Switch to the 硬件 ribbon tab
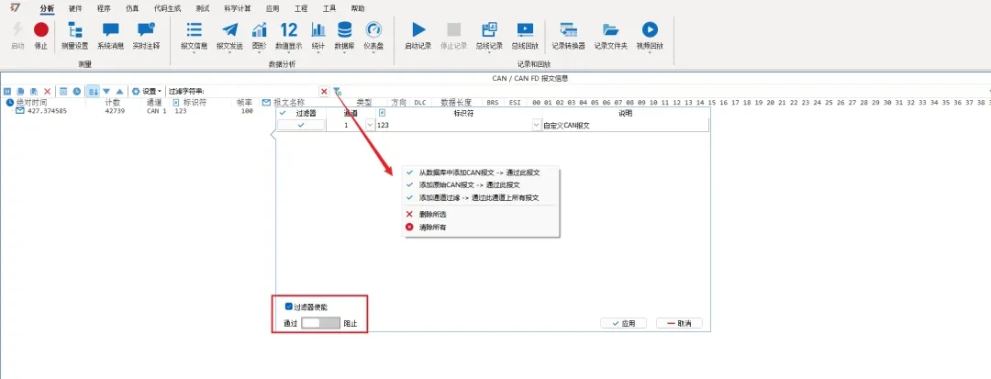Viewport: 991px width, 379px height. pos(75,8)
